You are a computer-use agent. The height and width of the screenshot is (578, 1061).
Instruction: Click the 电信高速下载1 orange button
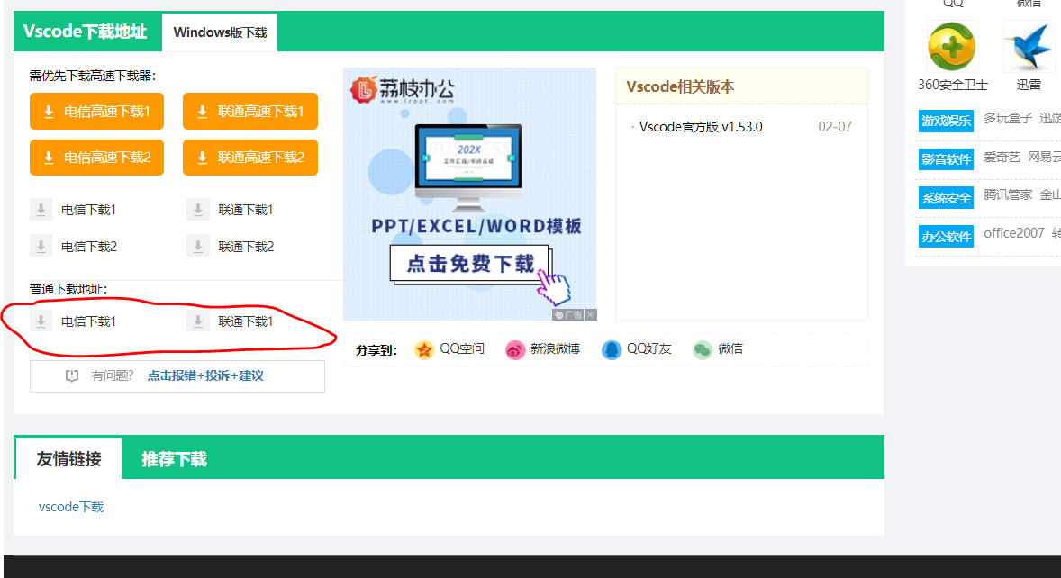pos(96,112)
